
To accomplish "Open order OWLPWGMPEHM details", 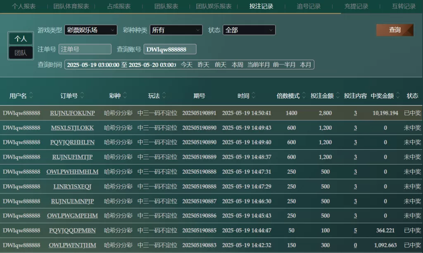I will 72,216.
